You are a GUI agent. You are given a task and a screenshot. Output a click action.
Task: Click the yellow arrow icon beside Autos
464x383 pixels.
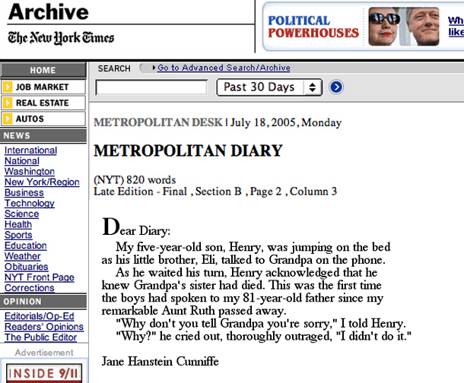[x=8, y=119]
